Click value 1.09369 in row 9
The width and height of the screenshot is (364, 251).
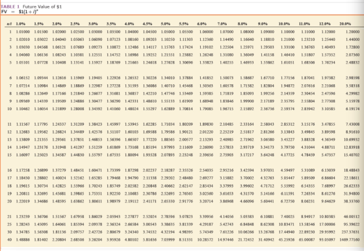[23, 101]
